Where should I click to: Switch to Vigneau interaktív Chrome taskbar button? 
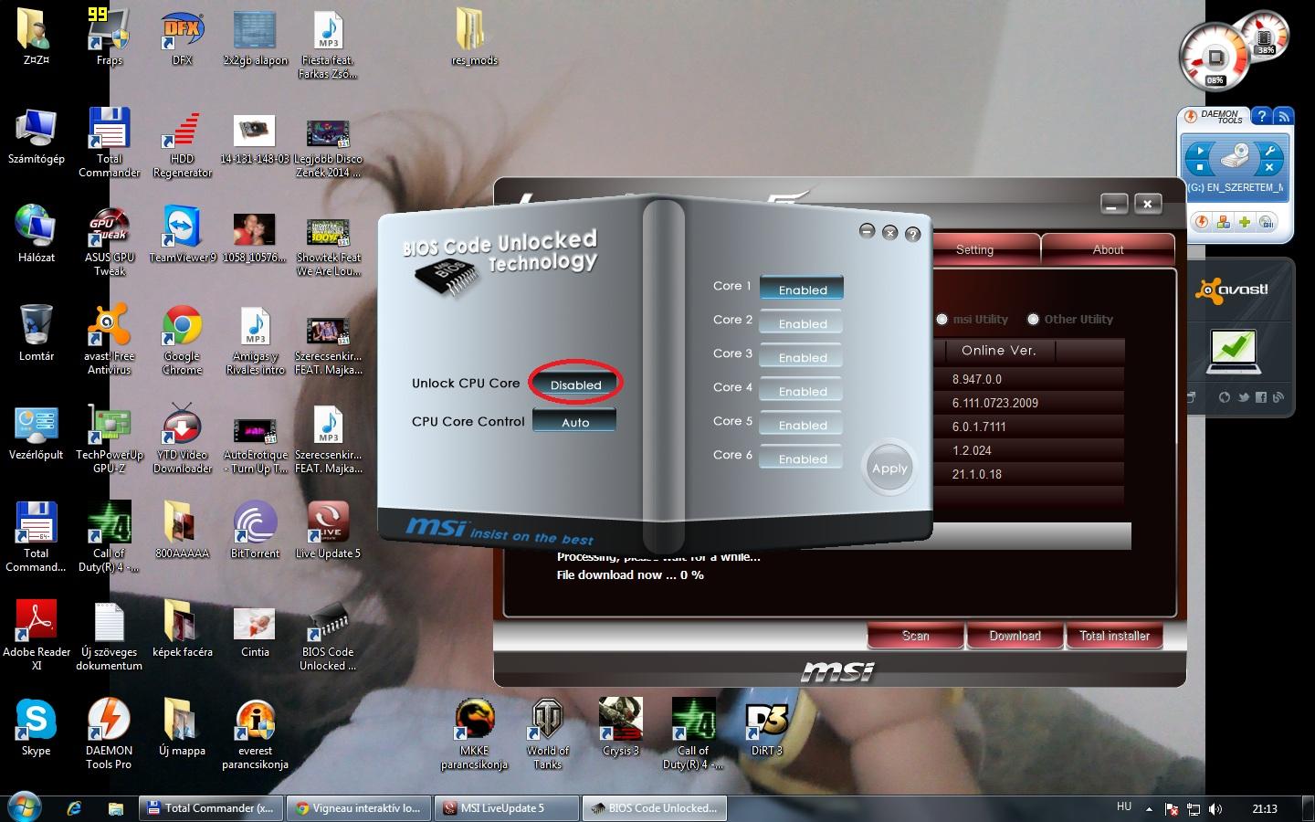tap(358, 808)
